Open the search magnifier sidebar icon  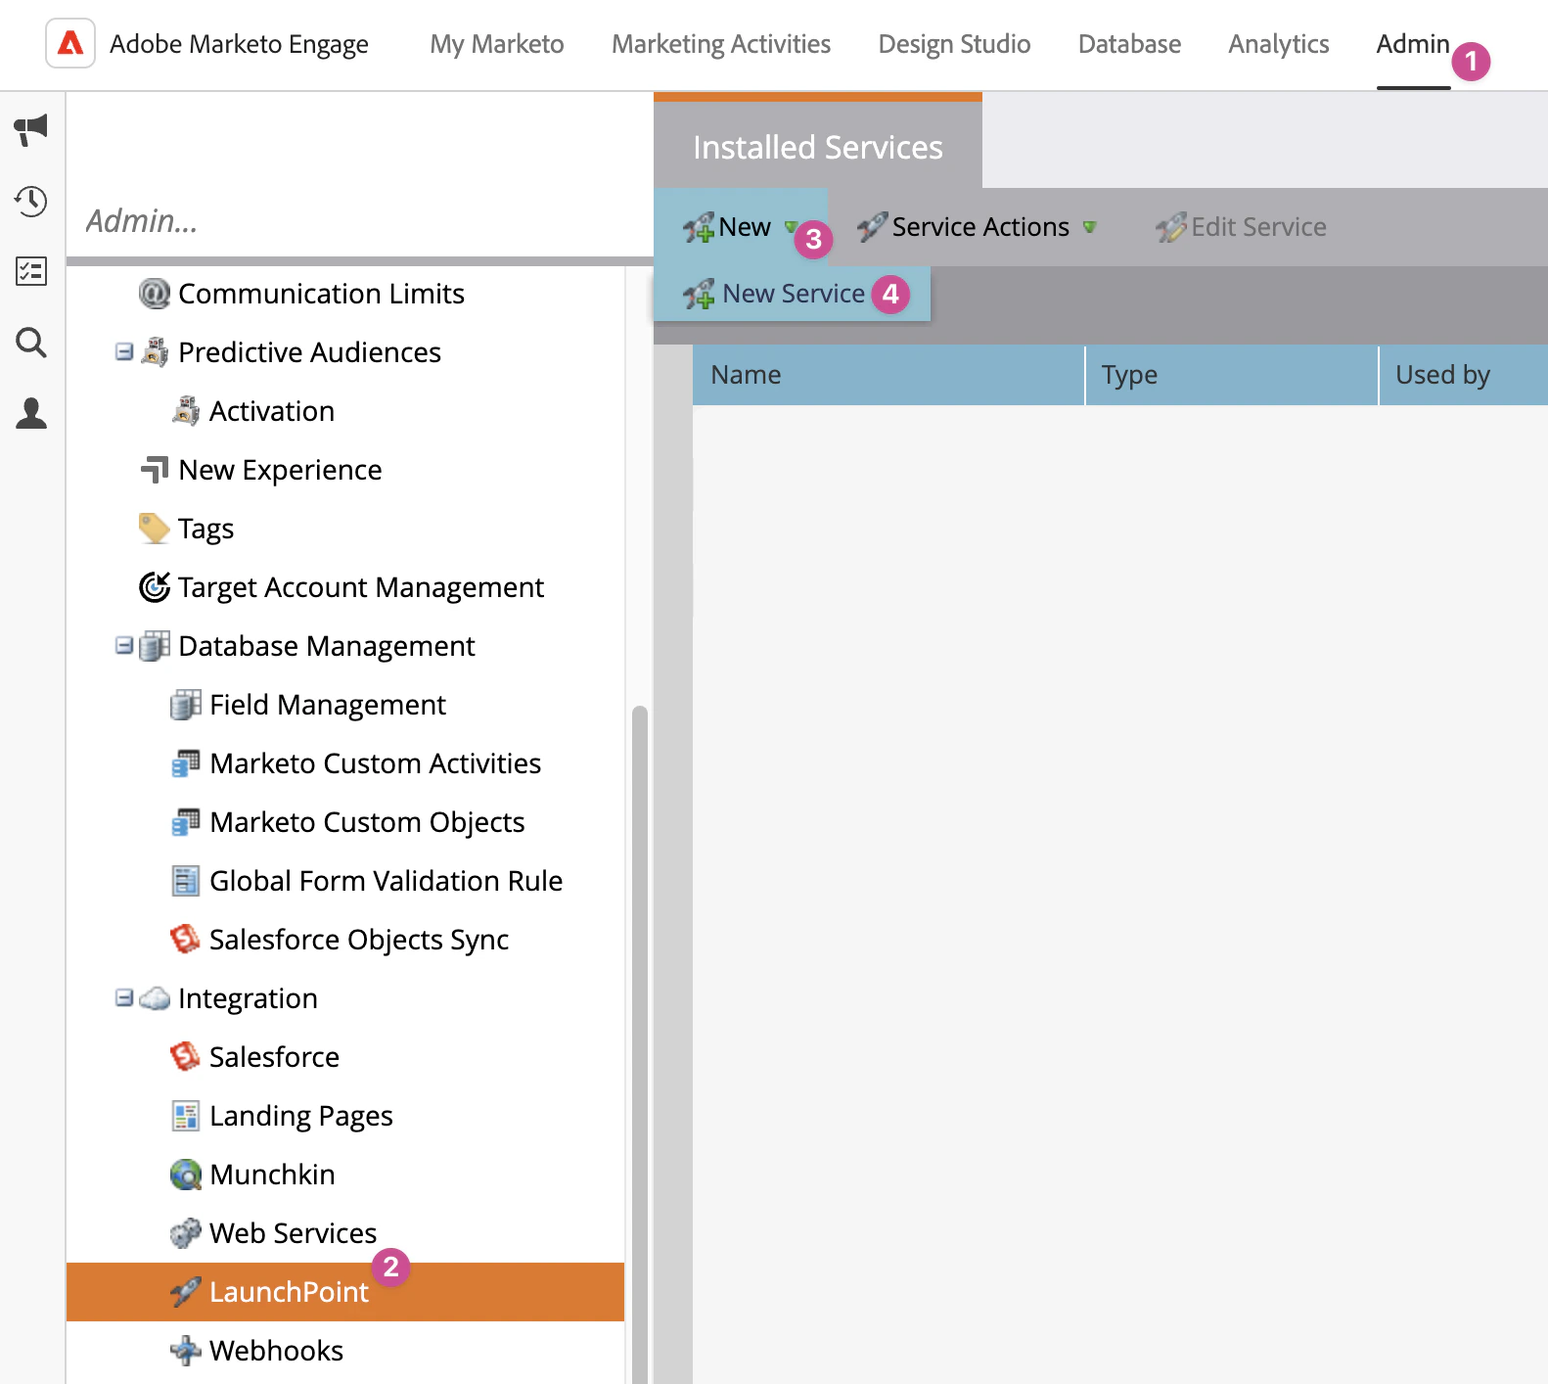coord(31,343)
